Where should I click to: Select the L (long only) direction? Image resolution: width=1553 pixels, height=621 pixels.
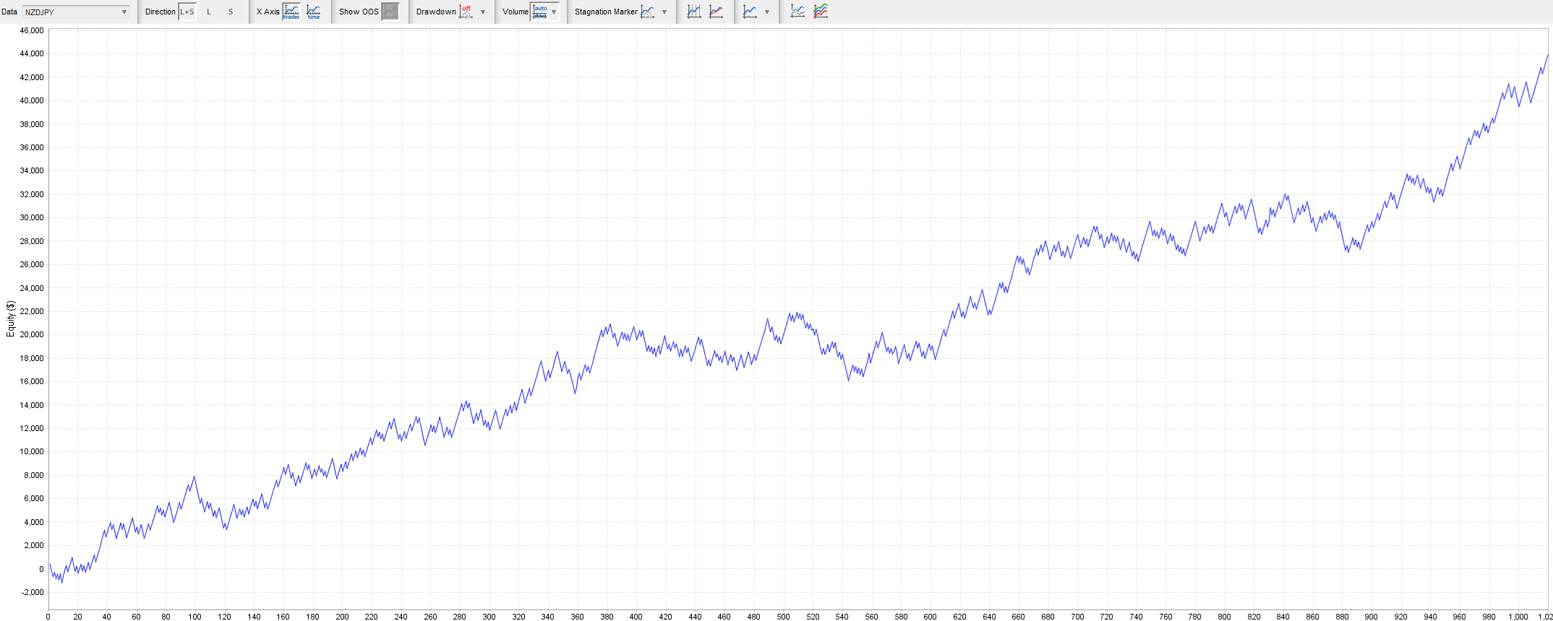click(209, 12)
